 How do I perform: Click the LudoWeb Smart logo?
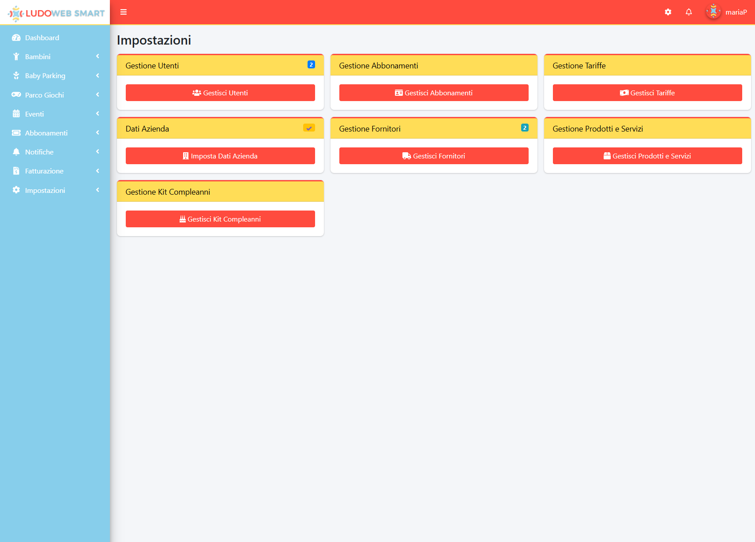pos(54,12)
